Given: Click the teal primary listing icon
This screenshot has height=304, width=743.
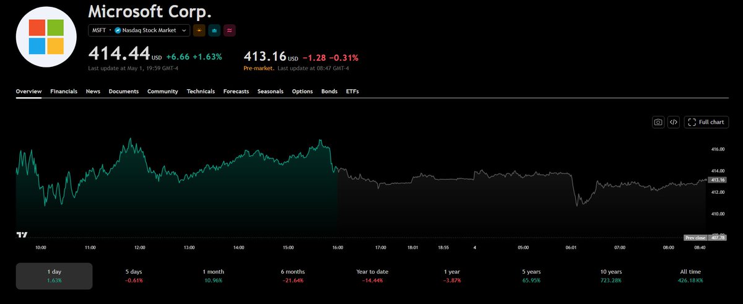Looking at the screenshot, I should pos(214,30).
